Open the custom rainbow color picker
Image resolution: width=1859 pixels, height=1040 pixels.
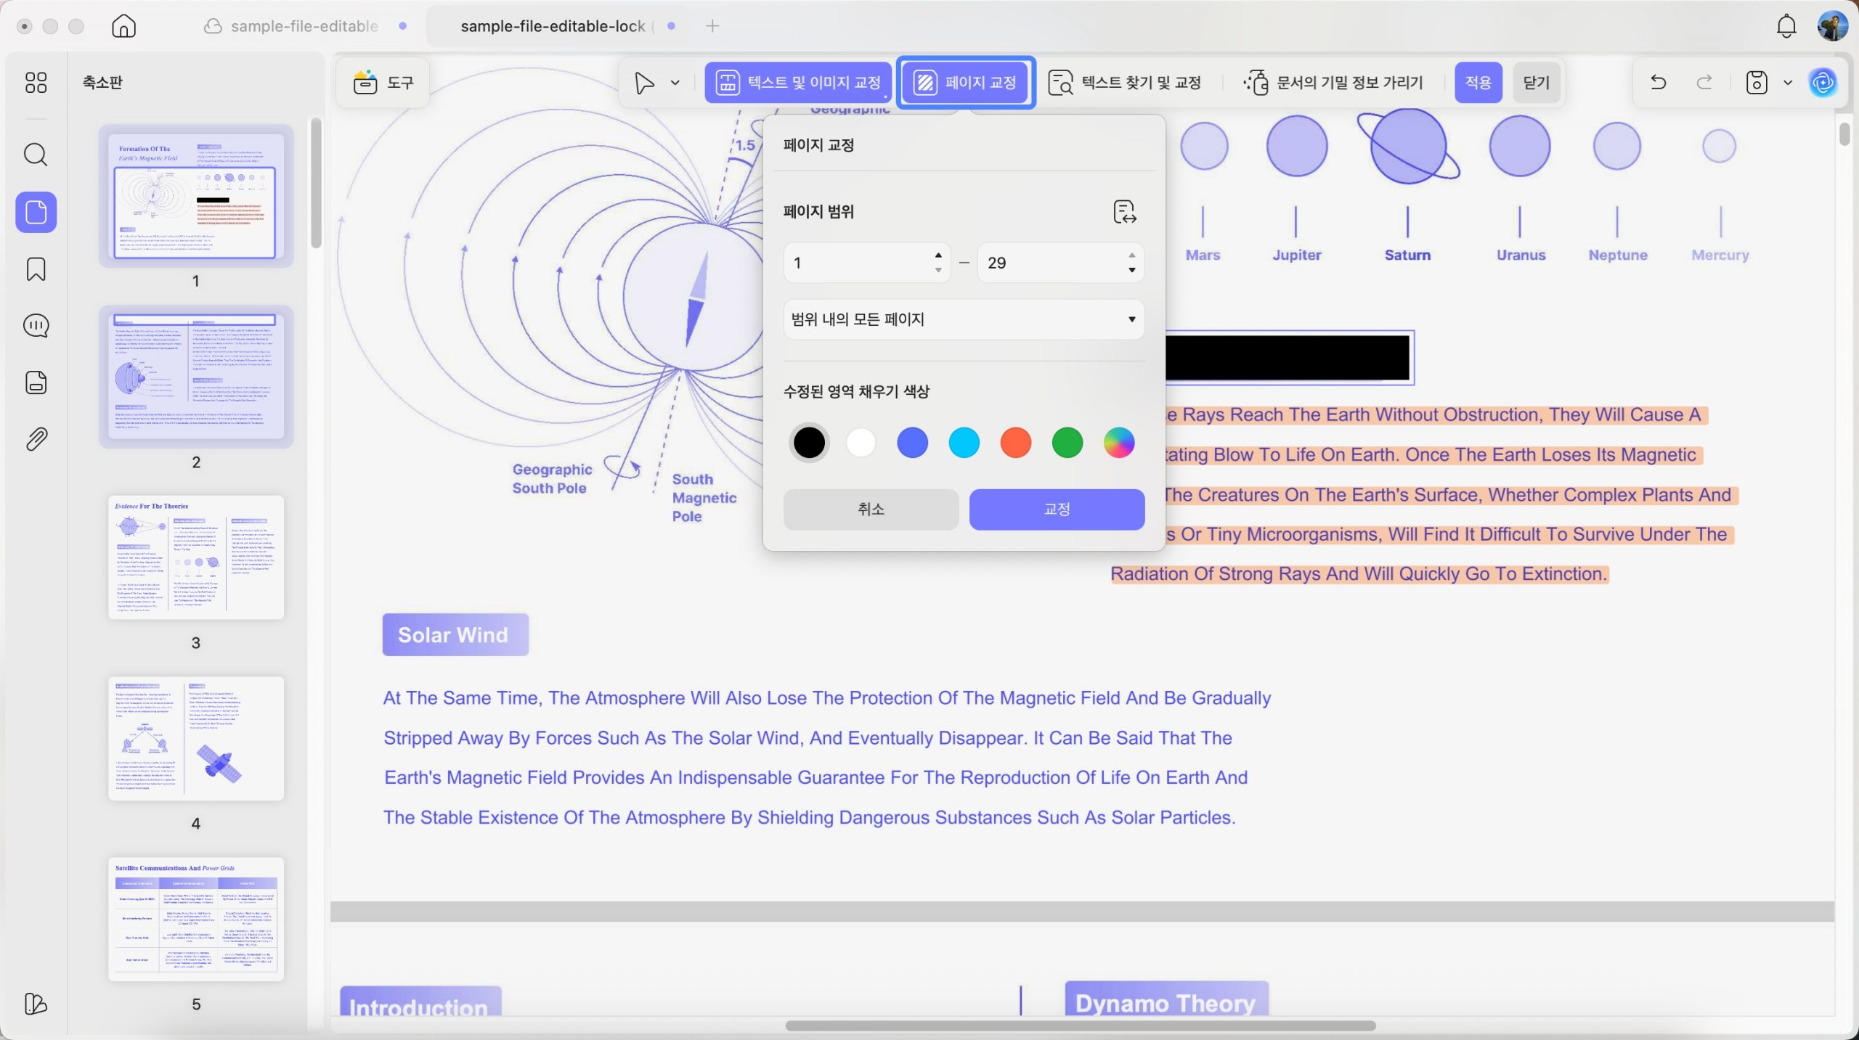click(x=1118, y=443)
